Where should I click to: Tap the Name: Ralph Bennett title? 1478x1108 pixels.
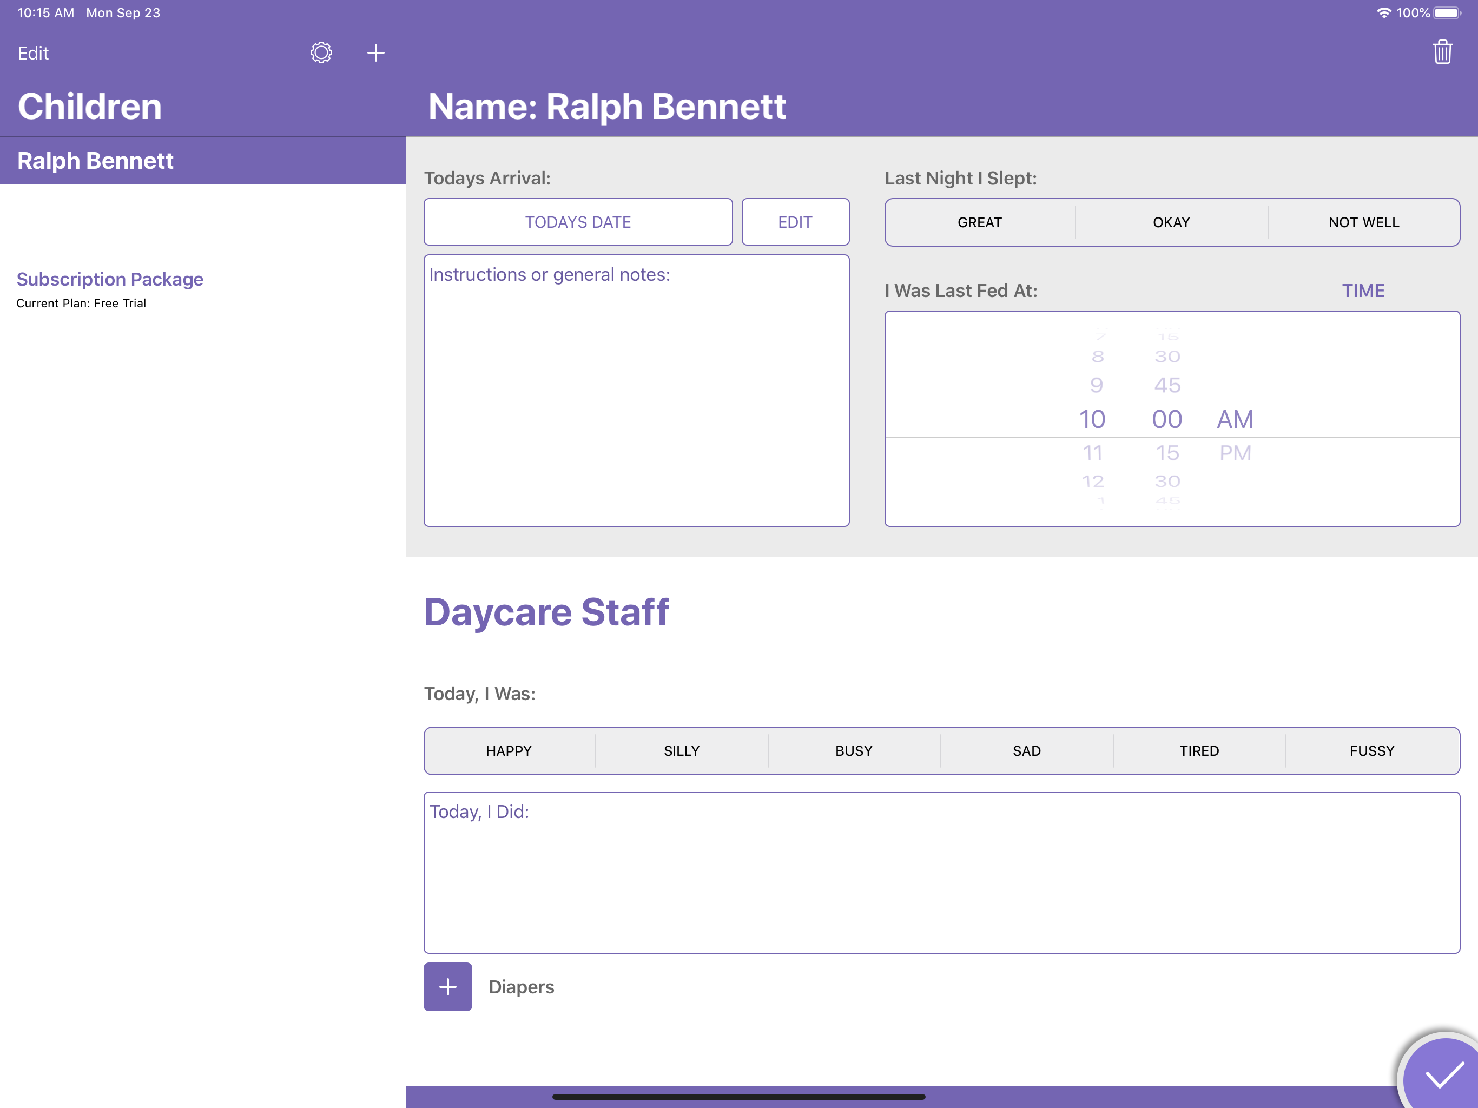(606, 106)
